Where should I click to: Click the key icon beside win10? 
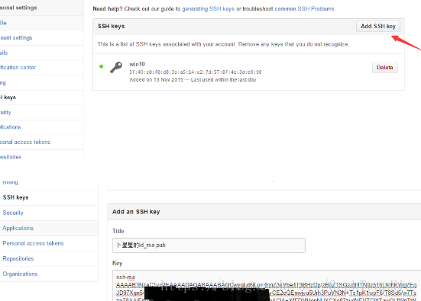[116, 68]
